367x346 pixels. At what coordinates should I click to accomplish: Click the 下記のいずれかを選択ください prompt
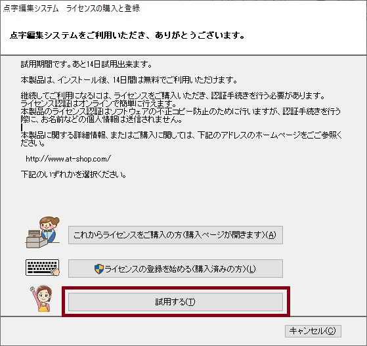click(74, 175)
